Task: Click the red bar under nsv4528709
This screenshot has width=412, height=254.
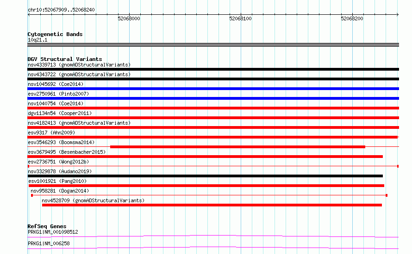Action: pyautogui.click(x=212, y=205)
